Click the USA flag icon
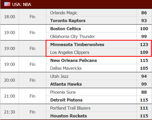 coord(7,4)
